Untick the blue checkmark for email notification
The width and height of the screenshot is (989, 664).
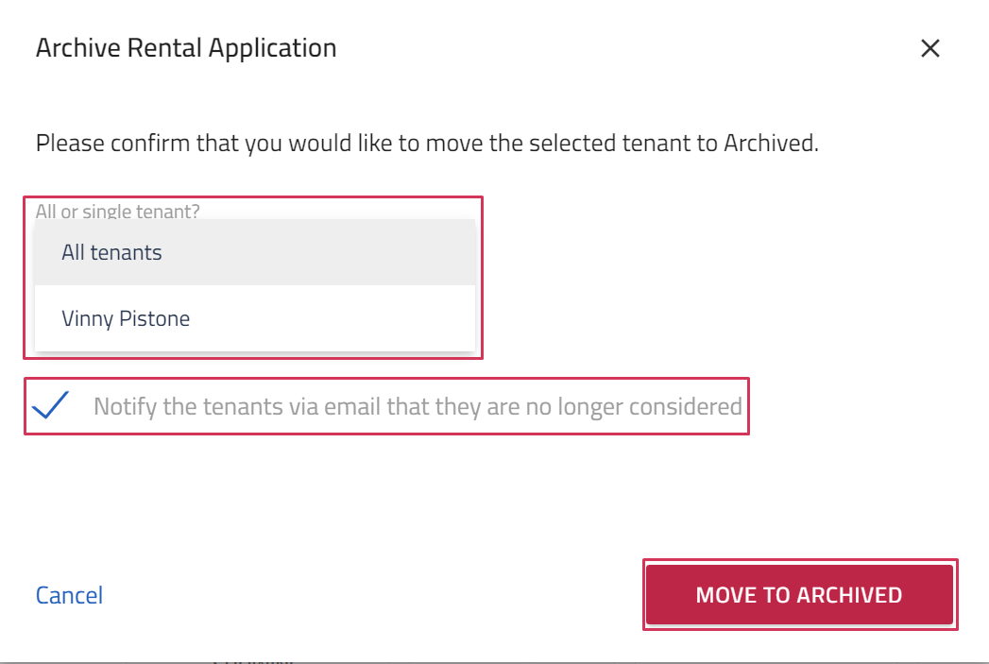coord(50,405)
